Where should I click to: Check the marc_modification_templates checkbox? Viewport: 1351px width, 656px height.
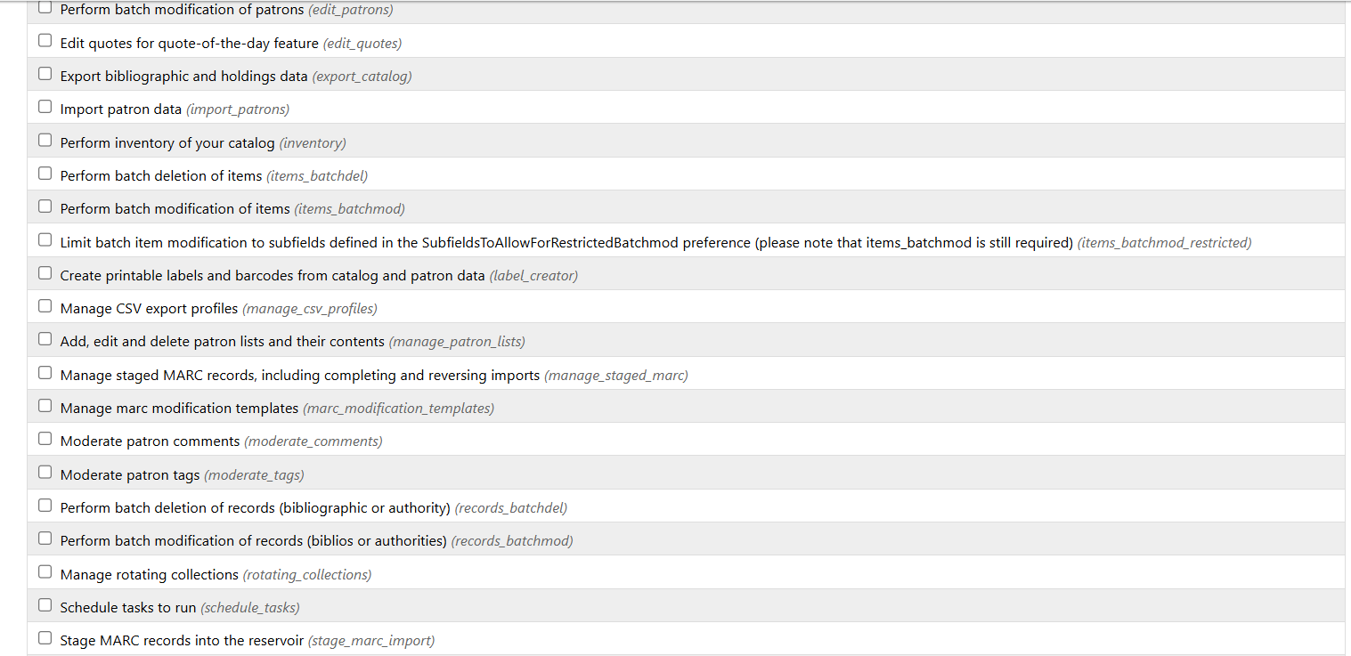[45, 406]
